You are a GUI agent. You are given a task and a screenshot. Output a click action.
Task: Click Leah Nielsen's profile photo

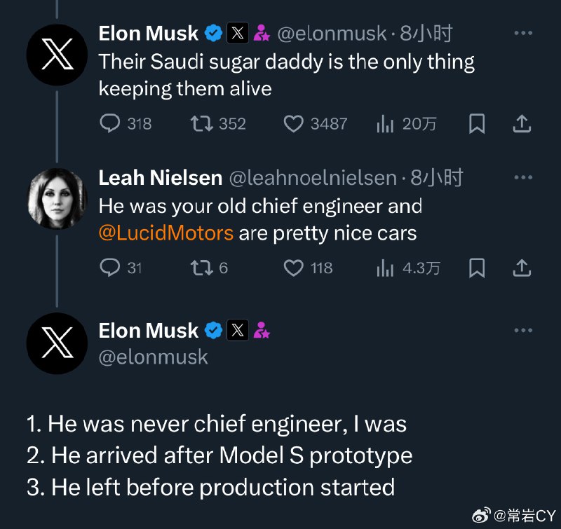58,199
